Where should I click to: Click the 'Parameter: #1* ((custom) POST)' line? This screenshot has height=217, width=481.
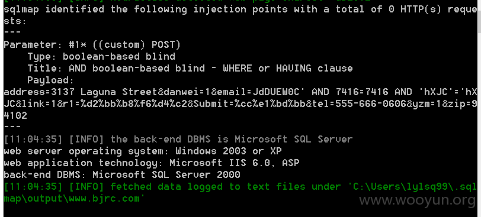[92, 45]
